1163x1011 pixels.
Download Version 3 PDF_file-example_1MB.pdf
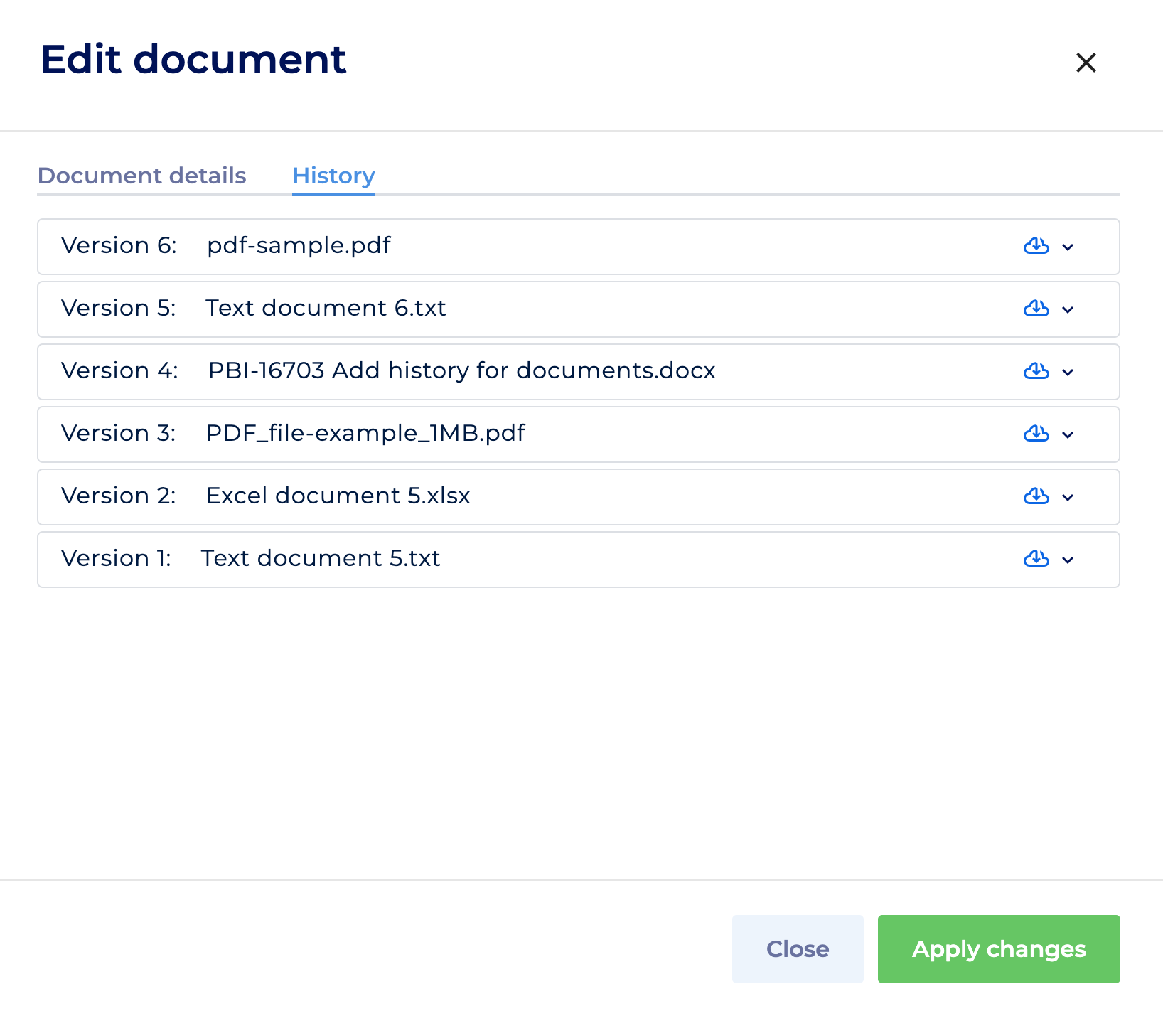point(1036,434)
